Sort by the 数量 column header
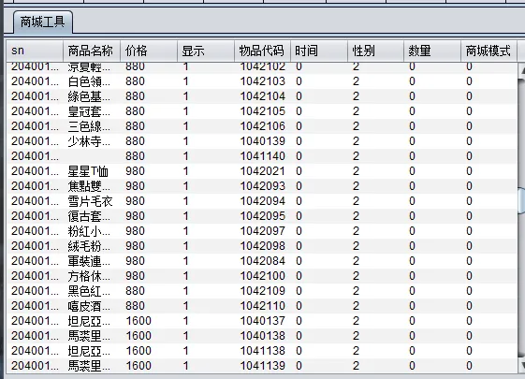The height and width of the screenshot is (379, 525). (x=432, y=51)
